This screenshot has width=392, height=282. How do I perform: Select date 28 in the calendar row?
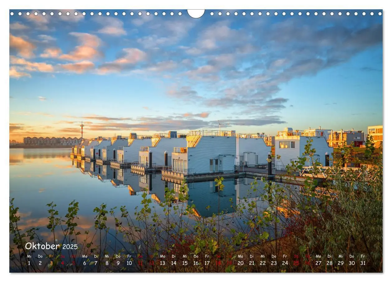(329, 263)
